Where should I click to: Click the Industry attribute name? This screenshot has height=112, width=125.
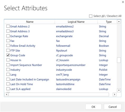pos(15,70)
